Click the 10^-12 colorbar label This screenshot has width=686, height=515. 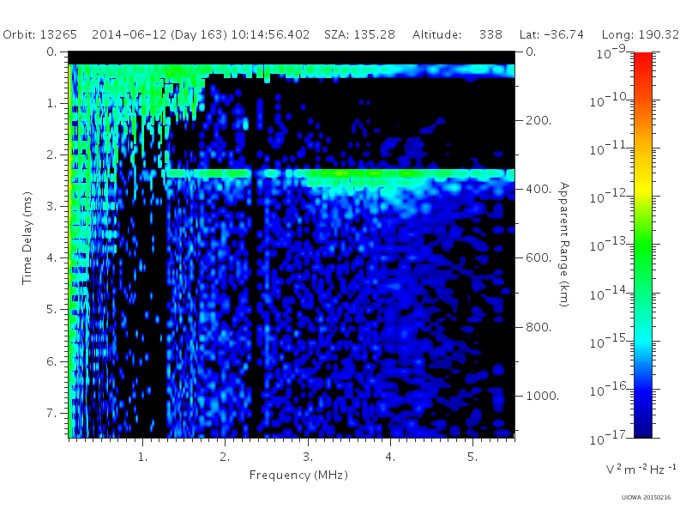pos(610,197)
